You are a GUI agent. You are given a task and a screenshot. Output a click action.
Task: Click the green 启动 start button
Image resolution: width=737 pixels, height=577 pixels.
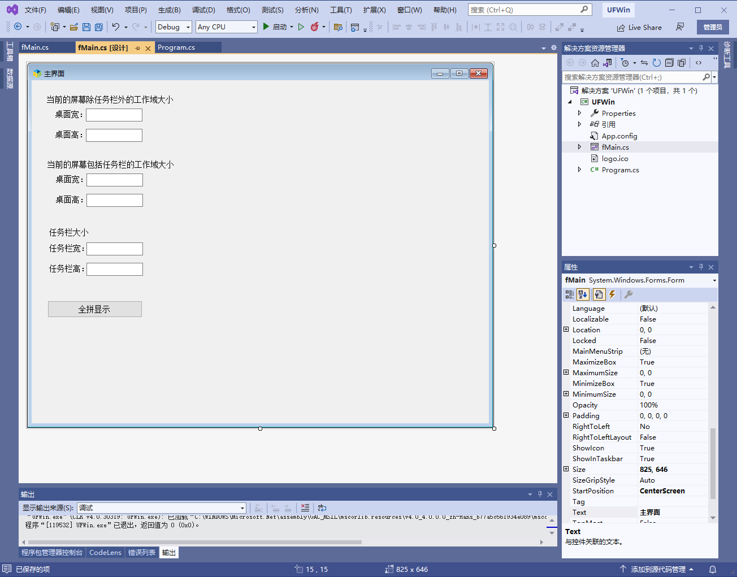[x=275, y=27]
